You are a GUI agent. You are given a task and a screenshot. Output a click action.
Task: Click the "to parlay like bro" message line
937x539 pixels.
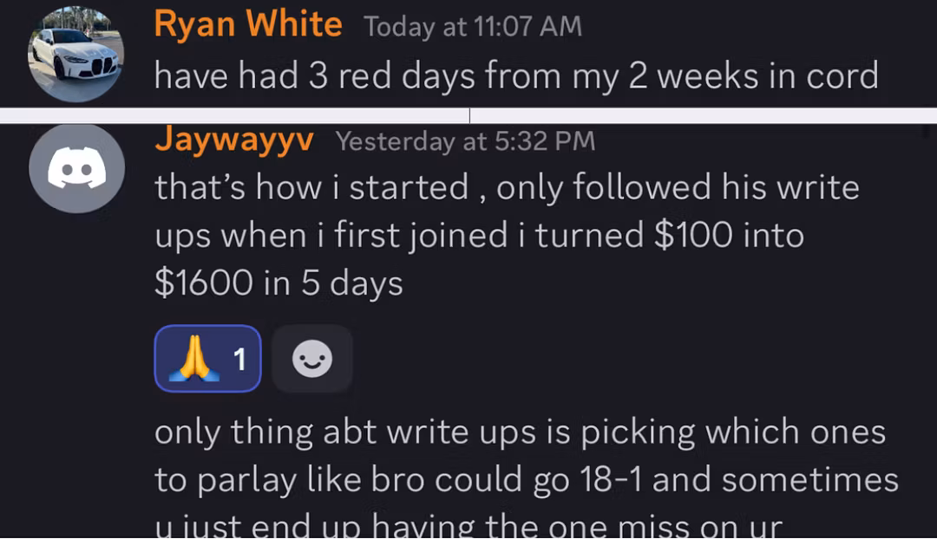pyautogui.click(x=526, y=479)
